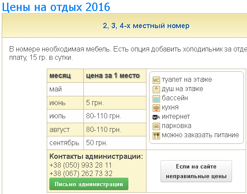
Task: Click the kitchen pot icon
Action: click(156, 108)
